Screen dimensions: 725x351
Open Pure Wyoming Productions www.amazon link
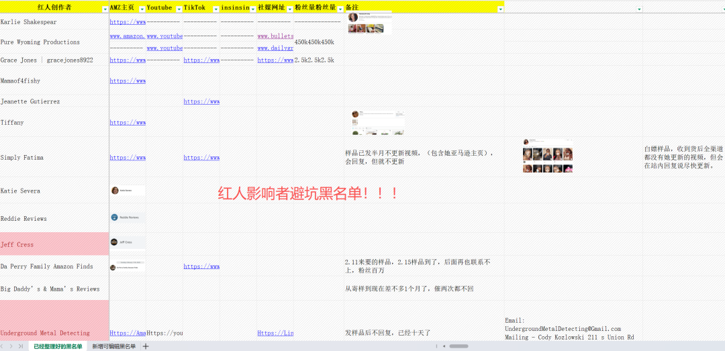pyautogui.click(x=128, y=36)
